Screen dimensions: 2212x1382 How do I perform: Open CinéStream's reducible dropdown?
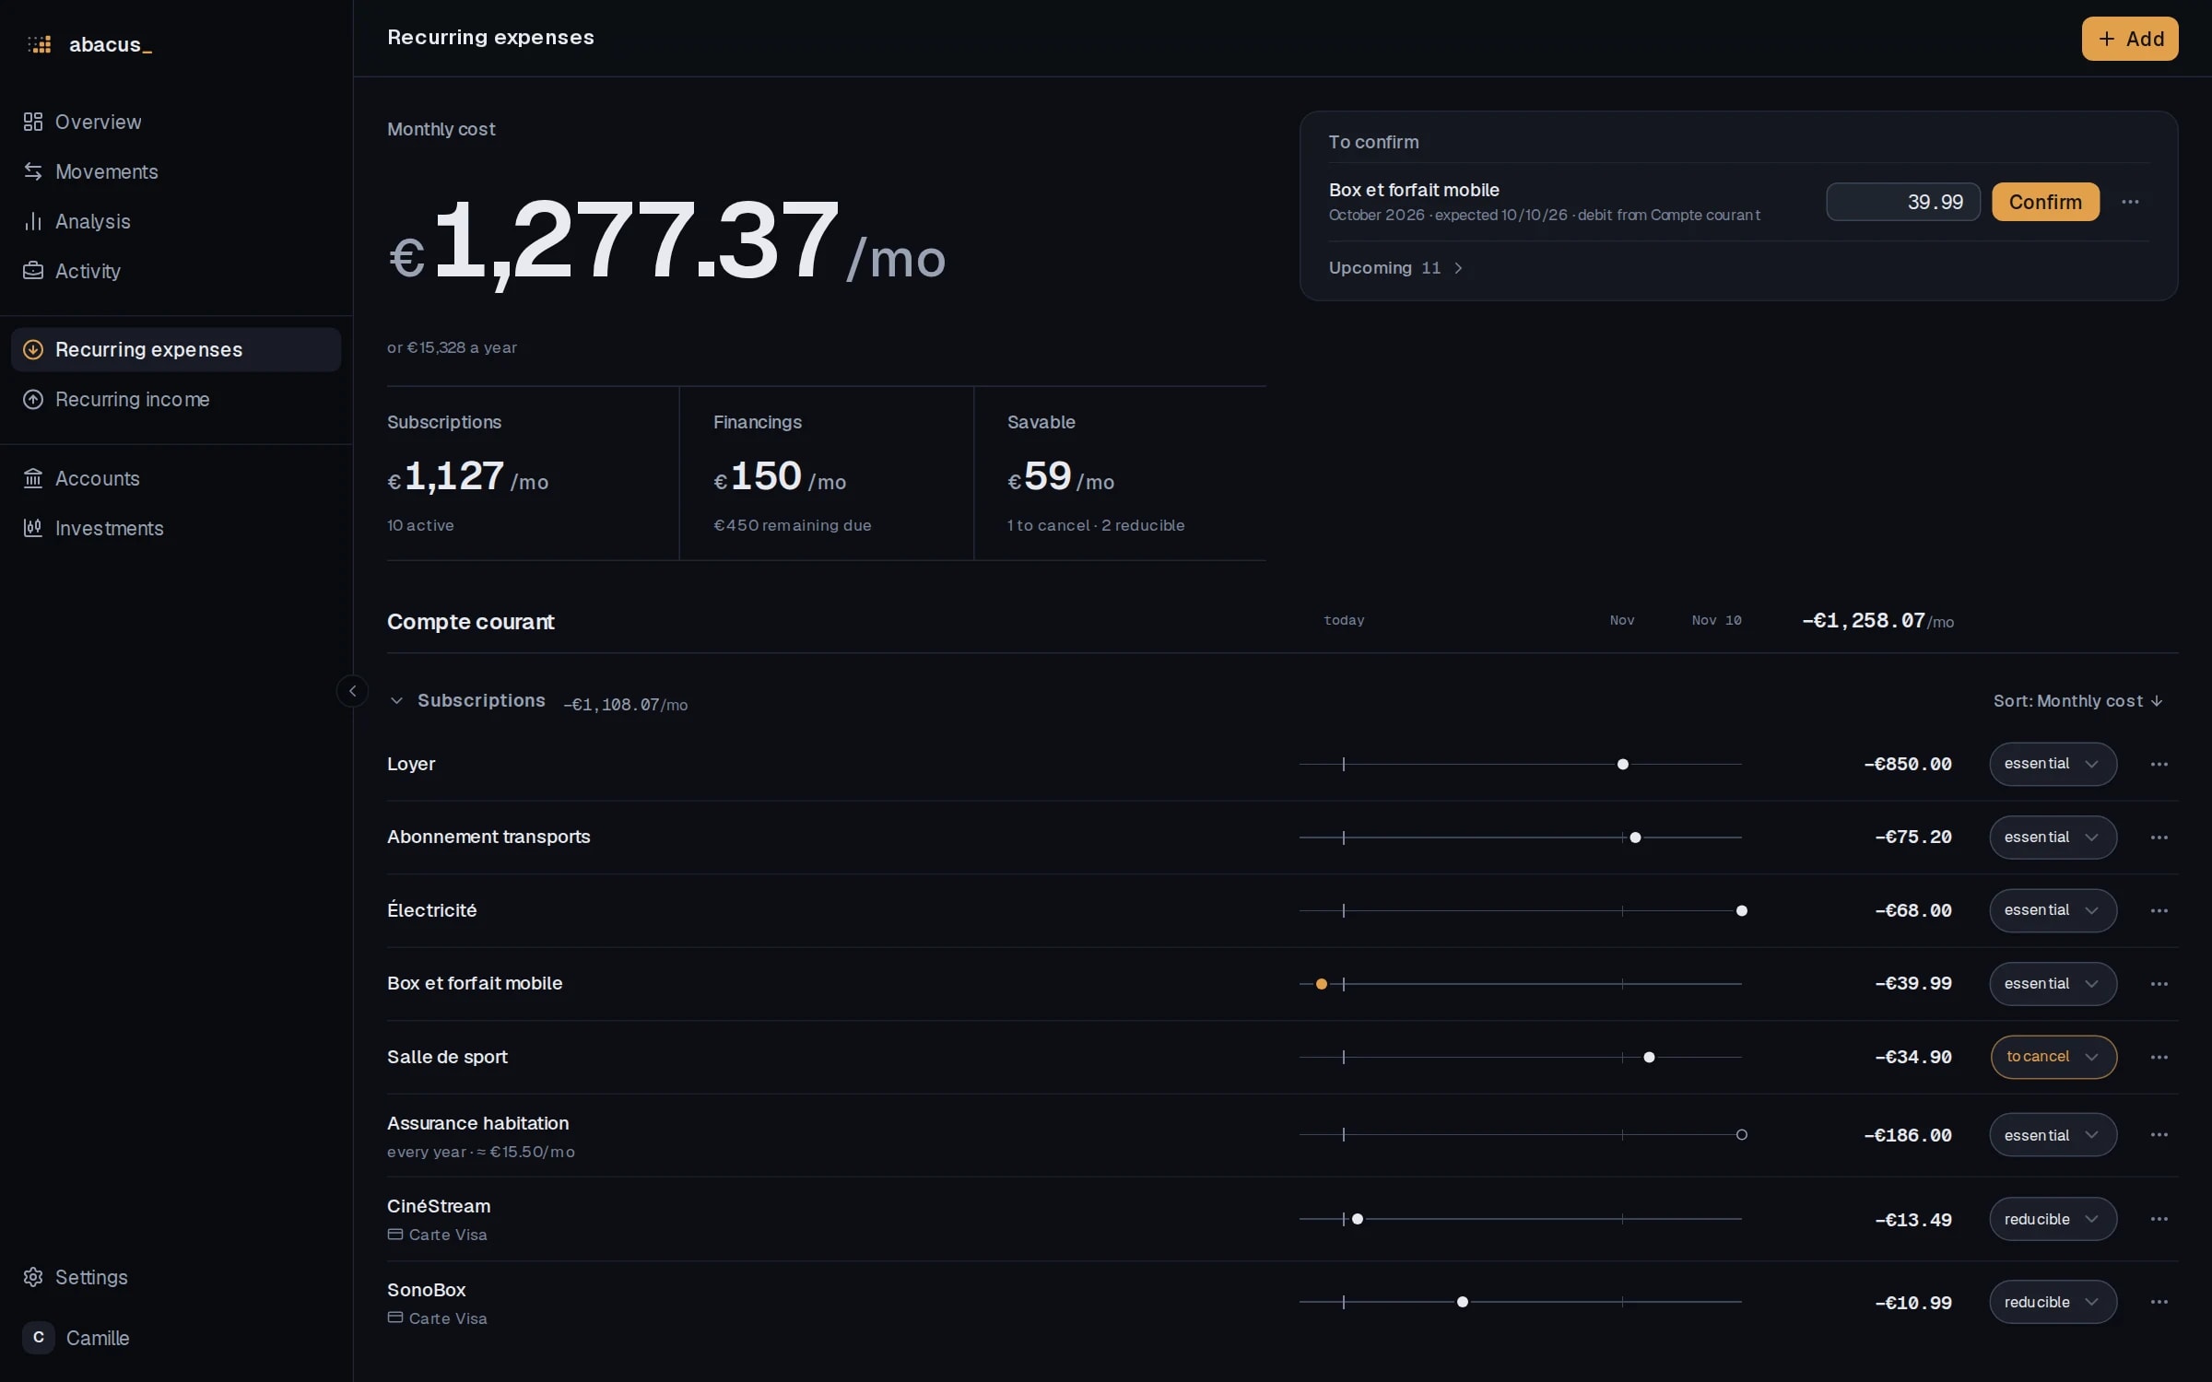pos(2053,1219)
